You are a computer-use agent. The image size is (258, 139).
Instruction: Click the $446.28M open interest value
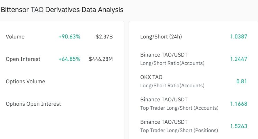101,59
